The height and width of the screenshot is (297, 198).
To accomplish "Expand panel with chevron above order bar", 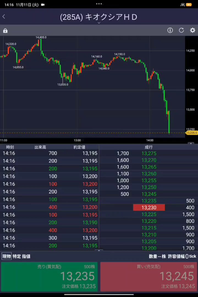I will 99,250.
